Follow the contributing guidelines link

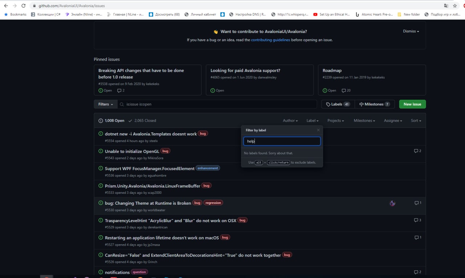coord(271,40)
